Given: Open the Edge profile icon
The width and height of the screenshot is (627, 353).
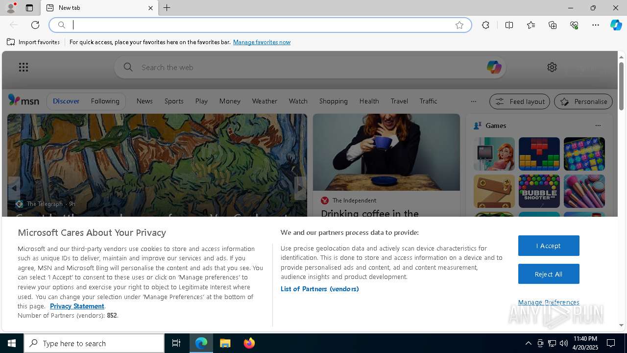Looking at the screenshot, I should (11, 8).
